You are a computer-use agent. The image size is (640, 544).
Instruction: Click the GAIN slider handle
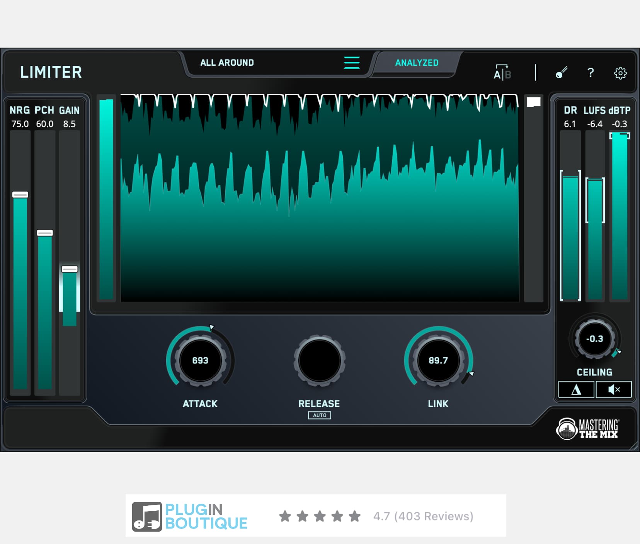click(70, 269)
